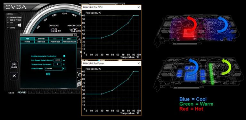Viewport: 246px width, 120px height.
Task: Open the LED2 tab
Action: [x=69, y=39]
